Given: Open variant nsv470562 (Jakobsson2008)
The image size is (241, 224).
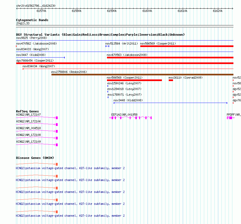Looking at the screenshot, I should (x=37, y=44).
